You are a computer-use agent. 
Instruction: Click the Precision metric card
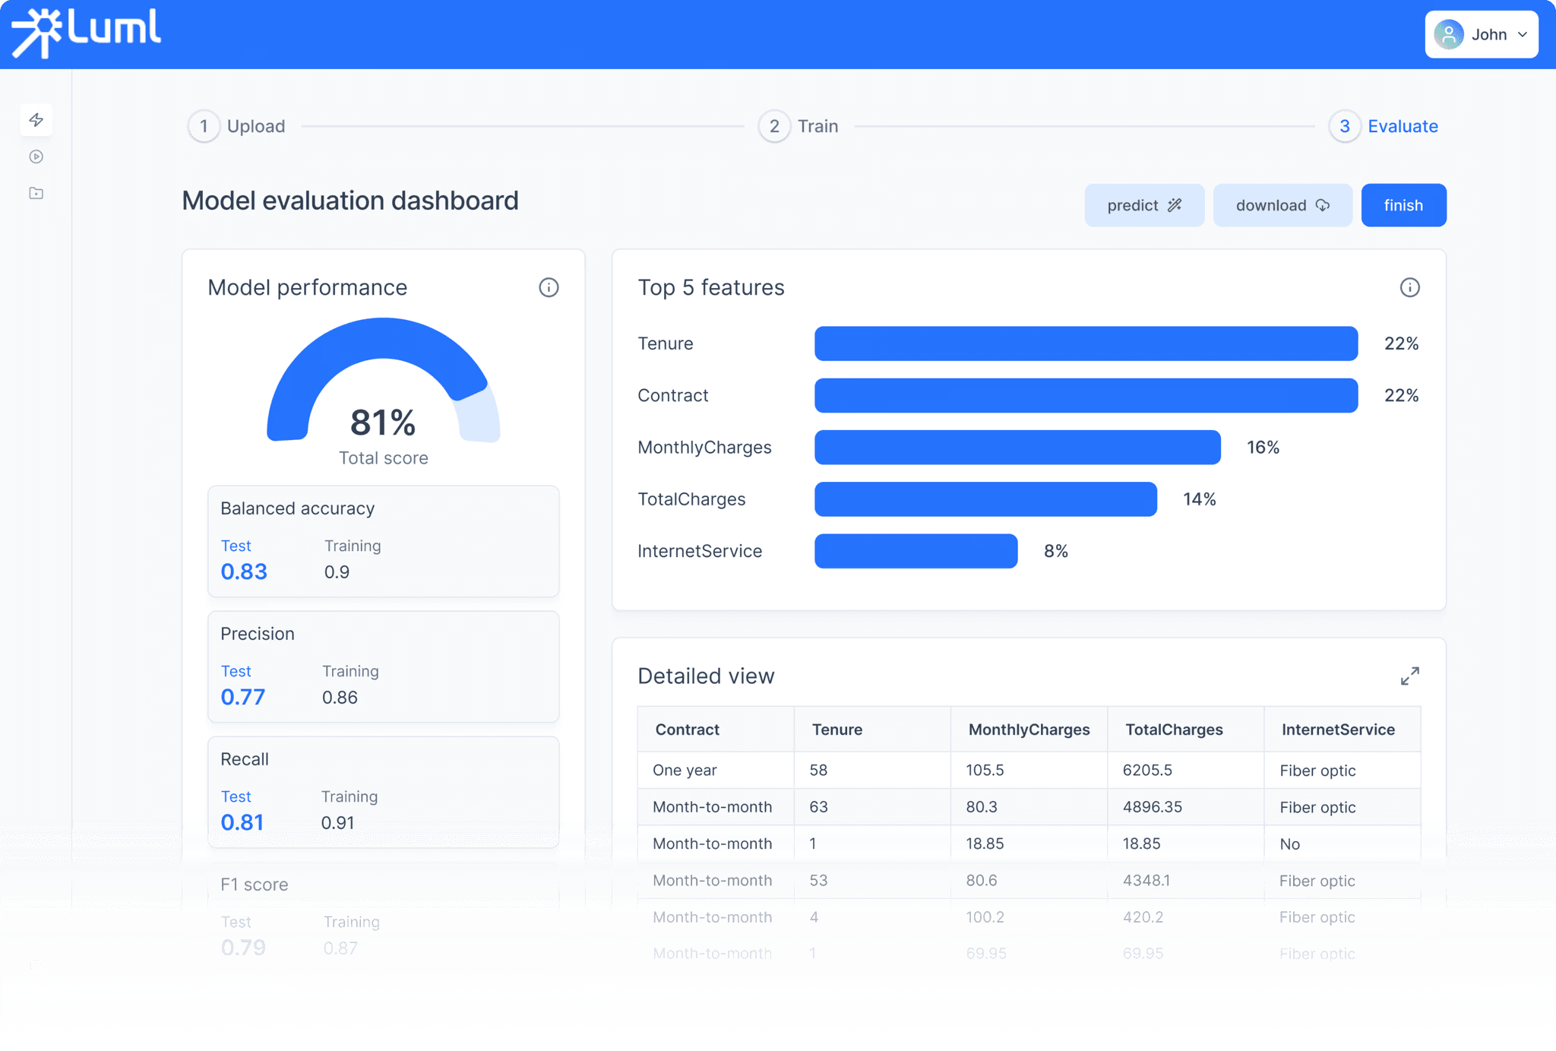383,666
